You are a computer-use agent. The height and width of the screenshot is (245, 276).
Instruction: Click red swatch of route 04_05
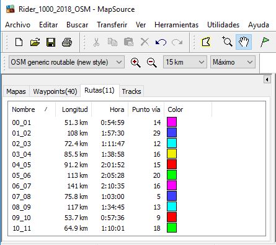172,164
